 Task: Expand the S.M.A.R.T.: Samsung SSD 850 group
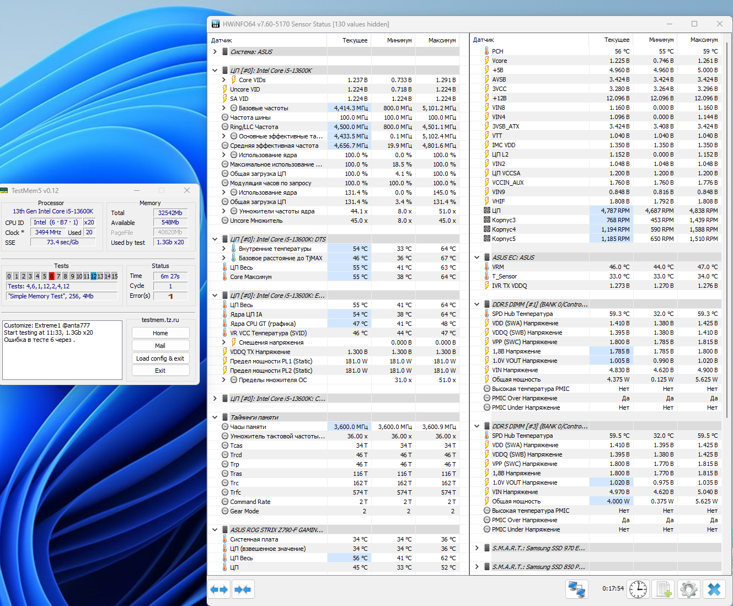(477, 567)
